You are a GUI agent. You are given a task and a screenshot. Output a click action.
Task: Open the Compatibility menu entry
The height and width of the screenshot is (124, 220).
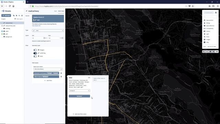[209, 29]
